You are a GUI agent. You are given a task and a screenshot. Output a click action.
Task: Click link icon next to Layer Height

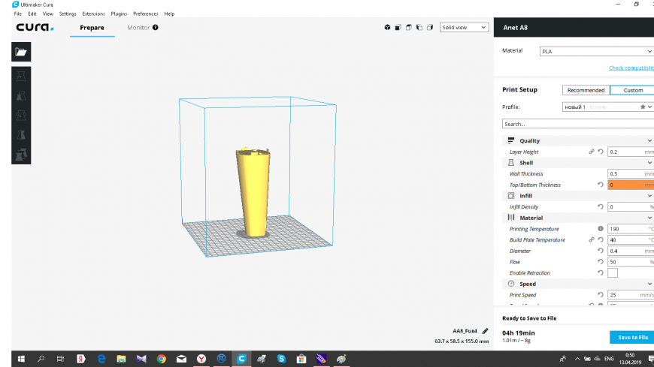pyautogui.click(x=592, y=152)
